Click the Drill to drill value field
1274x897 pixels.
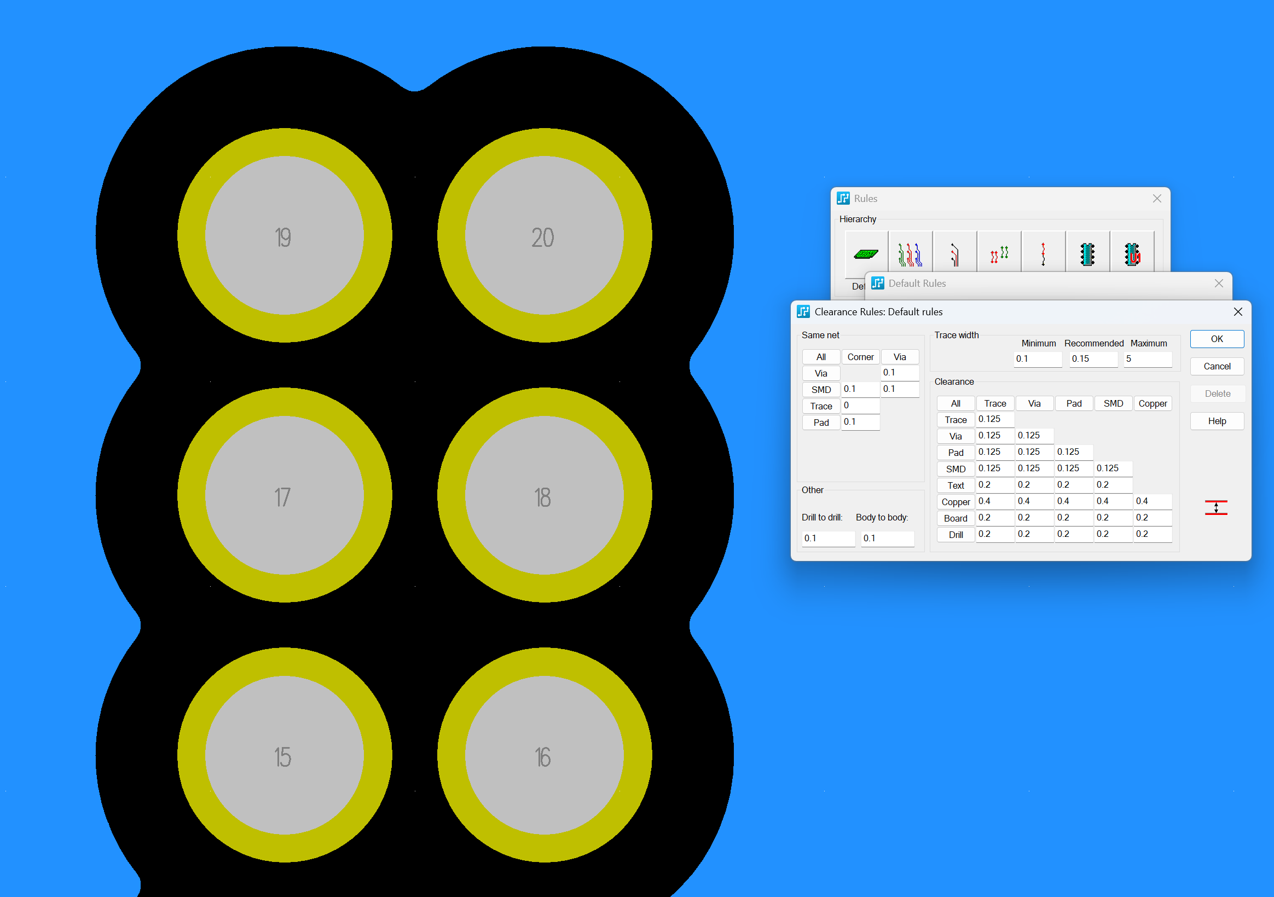828,539
